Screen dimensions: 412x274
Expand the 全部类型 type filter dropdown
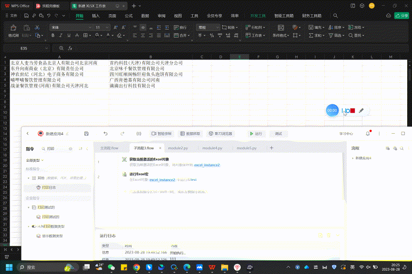coord(35,160)
